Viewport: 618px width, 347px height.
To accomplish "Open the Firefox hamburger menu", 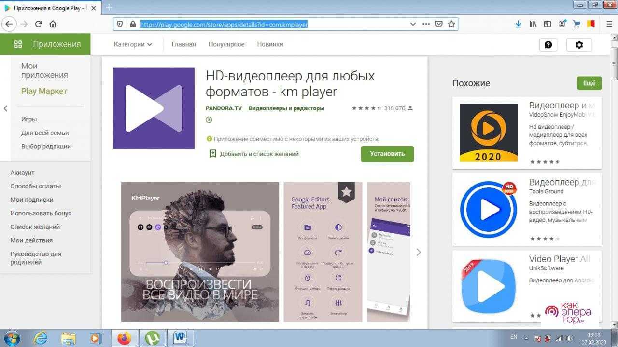I will [609, 24].
